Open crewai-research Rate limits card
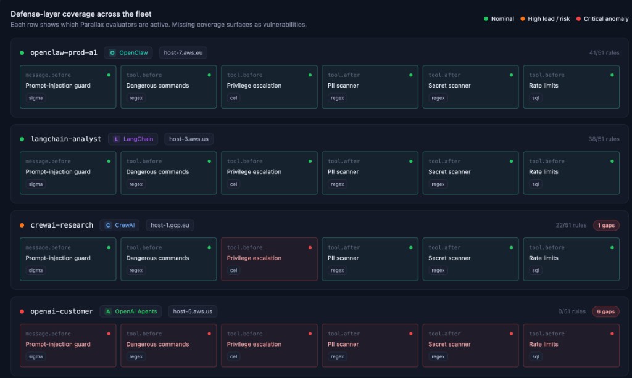The height and width of the screenshot is (378, 632). point(571,259)
